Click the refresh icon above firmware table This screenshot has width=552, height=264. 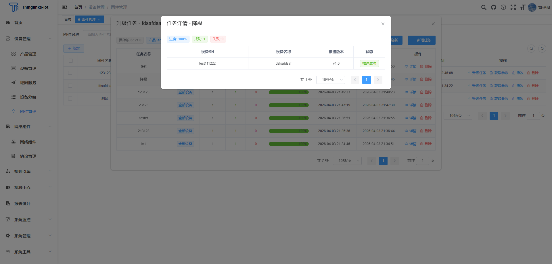pyautogui.click(x=542, y=49)
